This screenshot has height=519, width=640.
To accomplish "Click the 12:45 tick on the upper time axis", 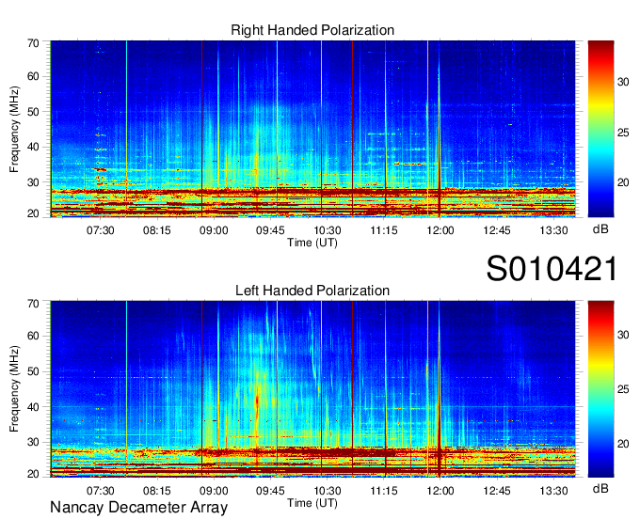I will tap(497, 230).
